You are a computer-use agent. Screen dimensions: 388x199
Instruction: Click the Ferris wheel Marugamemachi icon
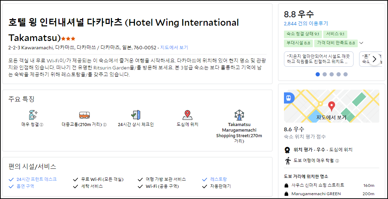coord(239,115)
